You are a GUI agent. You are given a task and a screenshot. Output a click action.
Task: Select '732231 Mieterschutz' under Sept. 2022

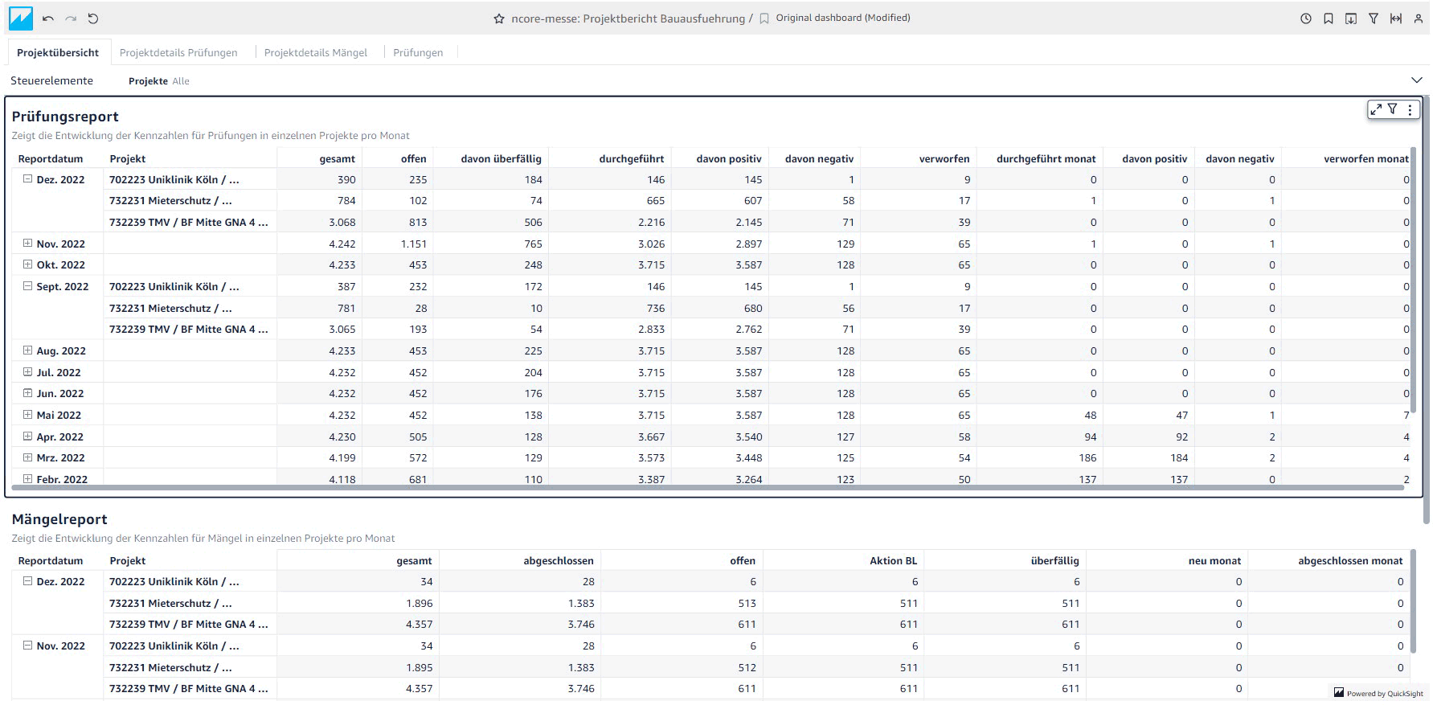point(170,308)
